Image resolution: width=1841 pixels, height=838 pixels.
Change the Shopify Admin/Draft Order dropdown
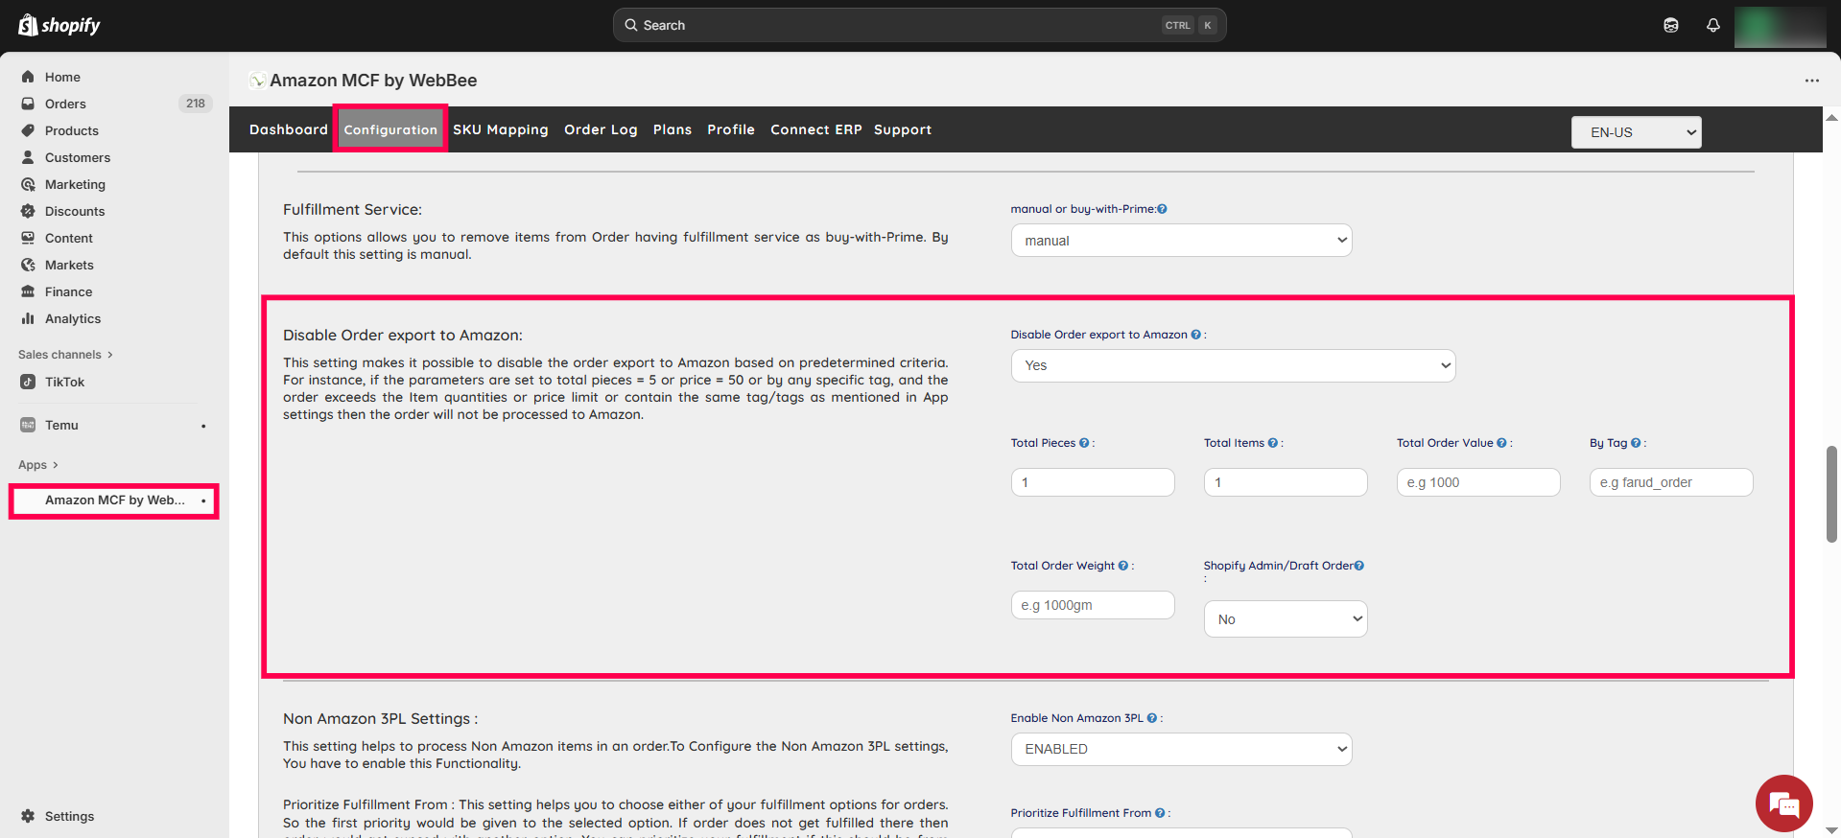click(1285, 619)
